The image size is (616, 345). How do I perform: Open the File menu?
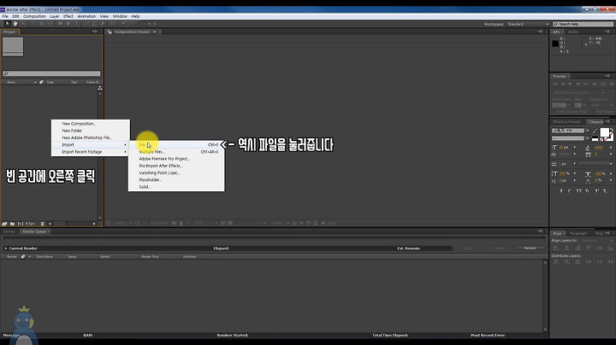coord(5,16)
